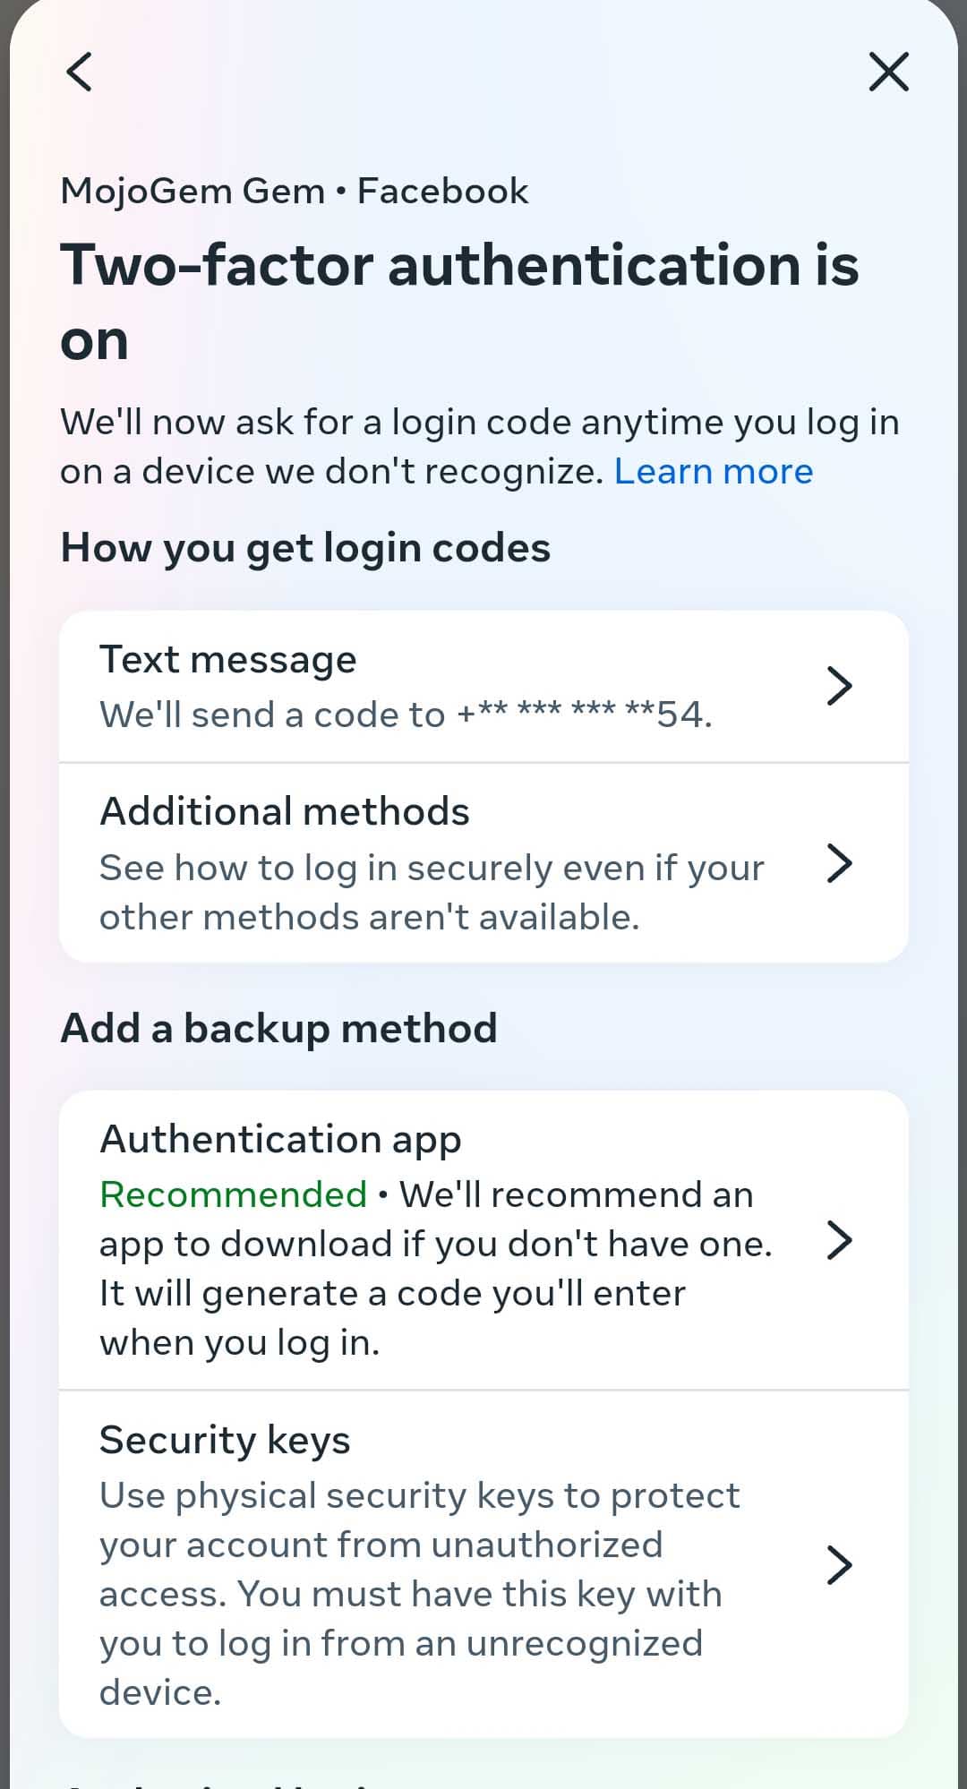The height and width of the screenshot is (1789, 967).
Task: Tap the arrow next to Authentication app
Action: 838,1240
